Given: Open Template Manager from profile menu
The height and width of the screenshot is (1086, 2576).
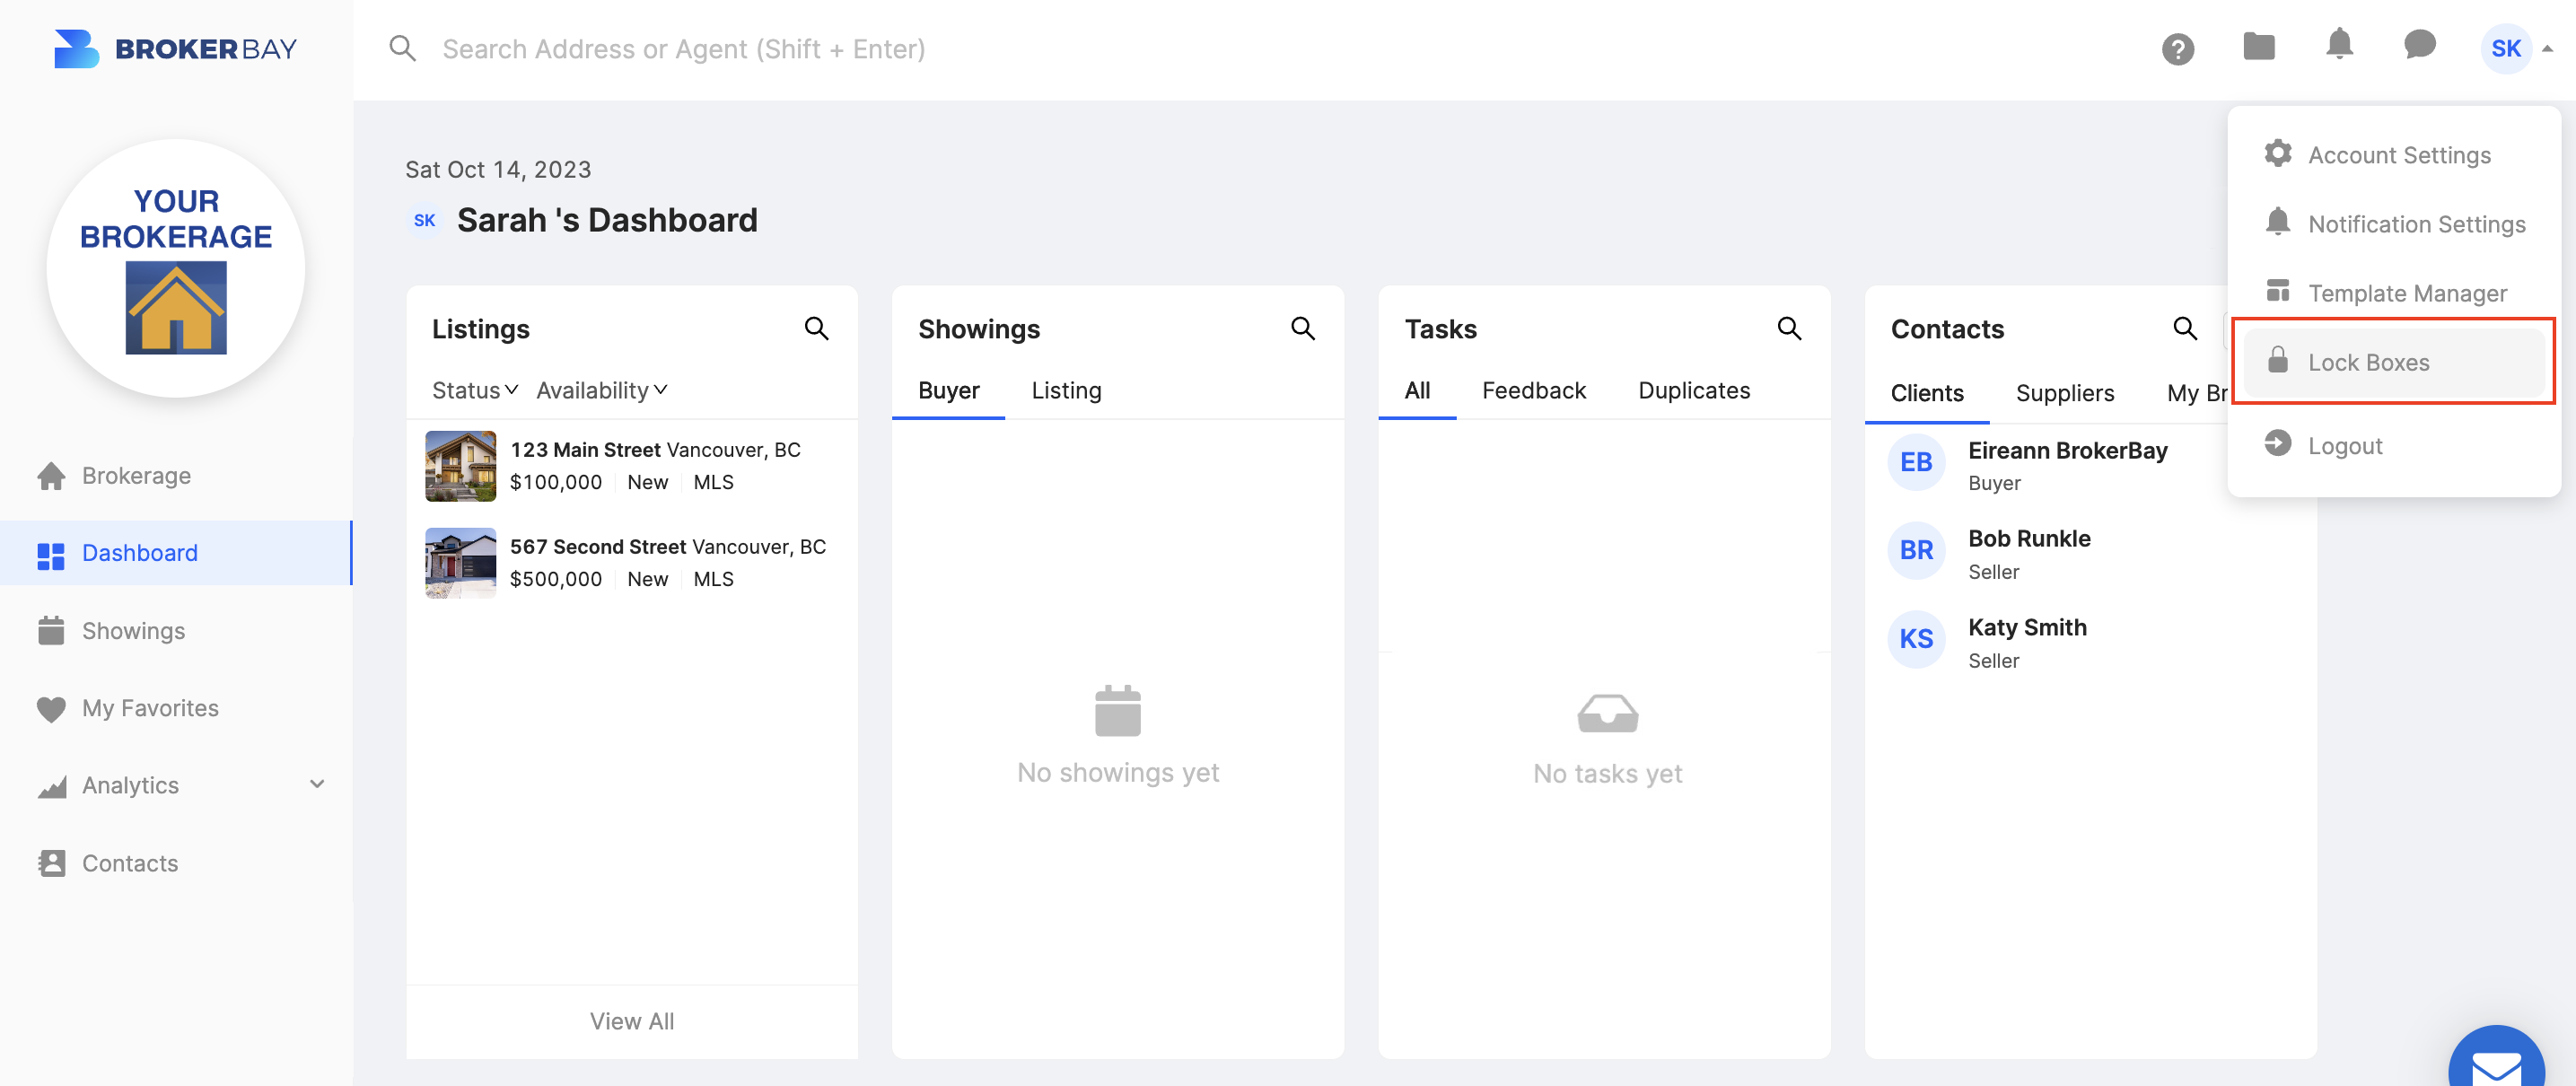Looking at the screenshot, I should click(x=2394, y=293).
